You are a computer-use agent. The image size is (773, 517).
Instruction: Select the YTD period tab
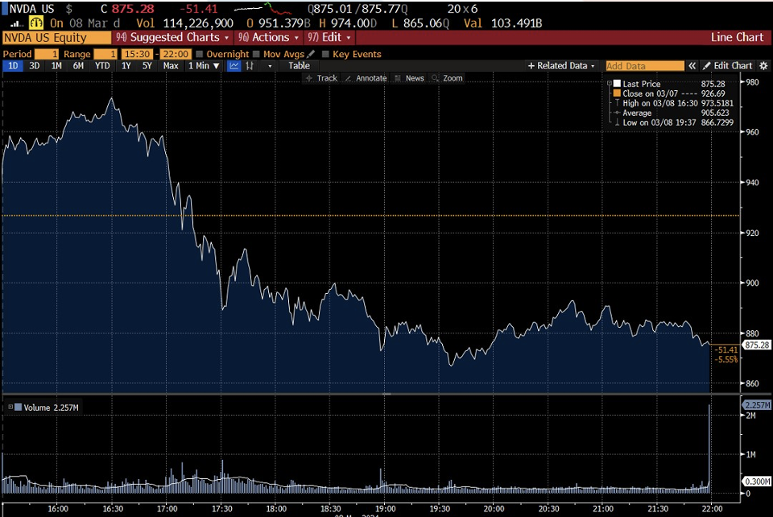[x=102, y=65]
